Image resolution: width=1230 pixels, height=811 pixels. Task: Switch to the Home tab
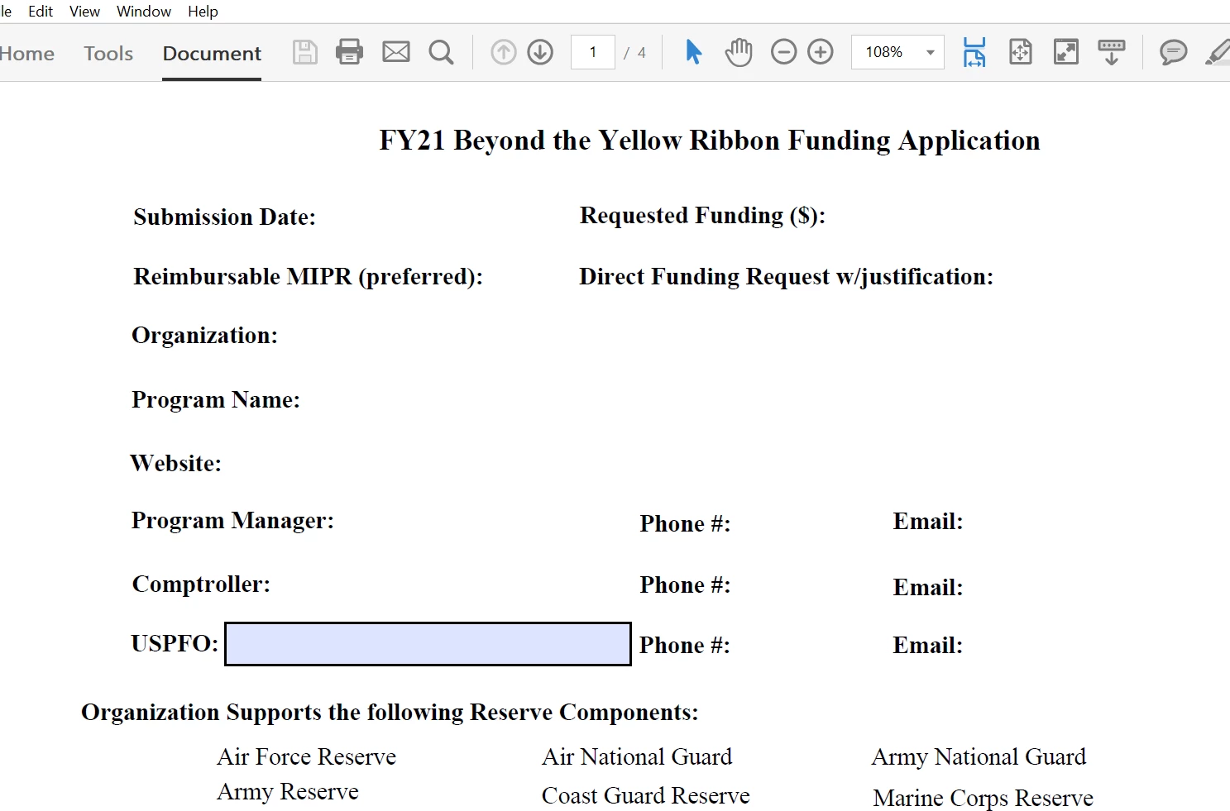(26, 54)
